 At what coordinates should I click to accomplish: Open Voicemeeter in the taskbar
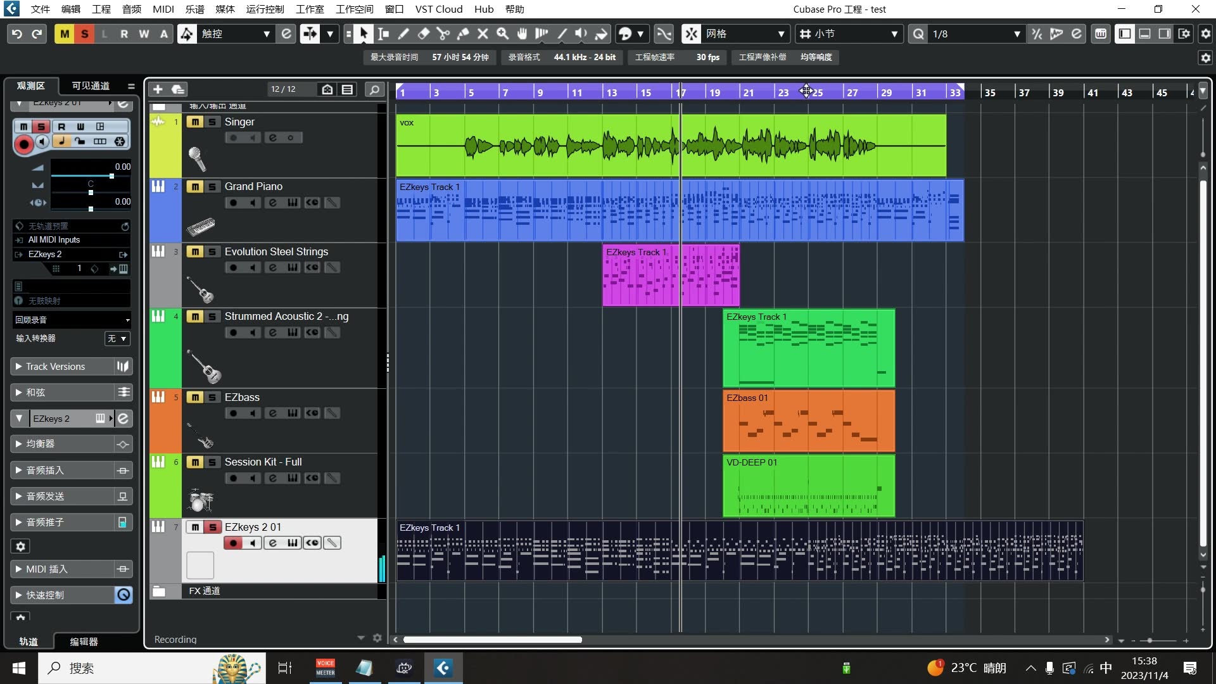[325, 668]
